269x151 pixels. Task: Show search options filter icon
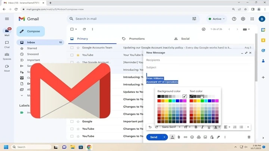194,19
